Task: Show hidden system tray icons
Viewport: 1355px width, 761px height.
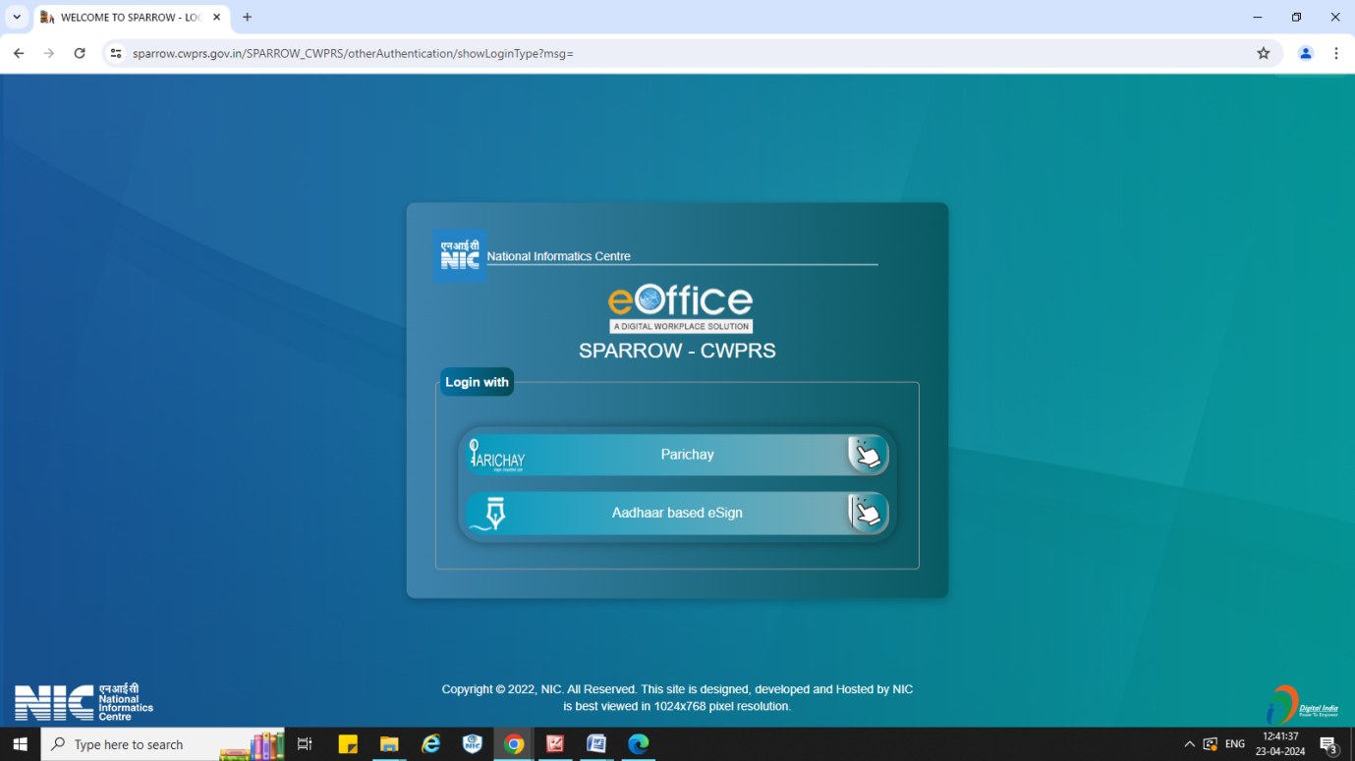Action: point(1189,744)
